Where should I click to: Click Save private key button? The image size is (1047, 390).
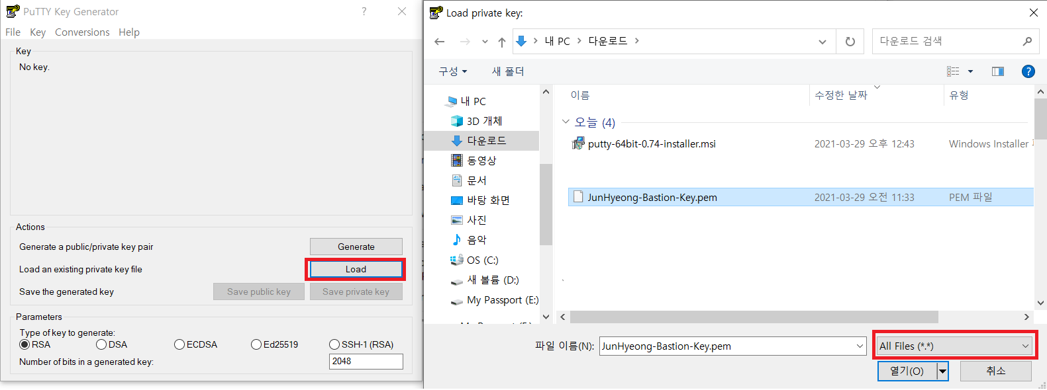coord(356,292)
